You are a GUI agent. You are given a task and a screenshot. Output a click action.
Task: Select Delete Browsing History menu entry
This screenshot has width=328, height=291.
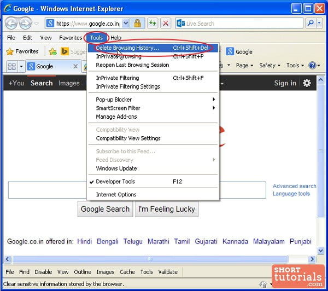(x=127, y=48)
